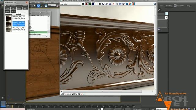Click the monochromatic mode dark circle icon

point(100,4)
